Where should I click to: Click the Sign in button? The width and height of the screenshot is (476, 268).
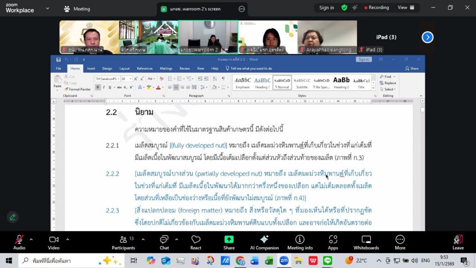[x=326, y=7]
